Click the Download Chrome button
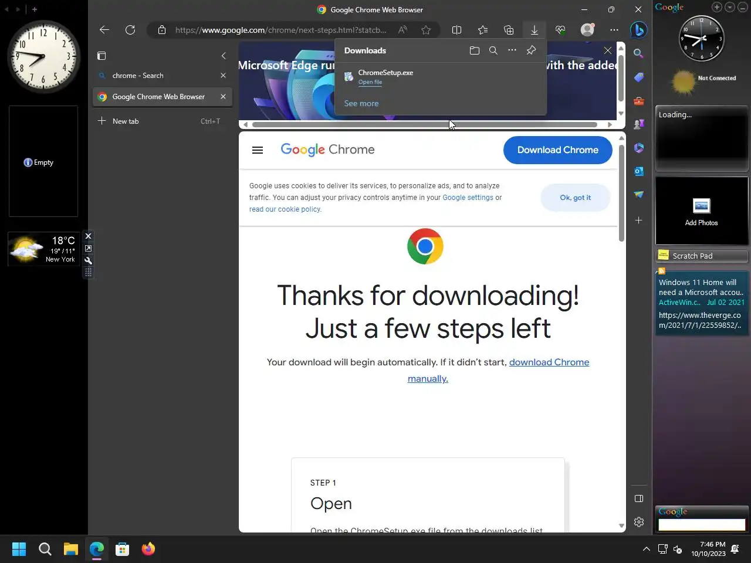The width and height of the screenshot is (751, 563). pyautogui.click(x=558, y=150)
